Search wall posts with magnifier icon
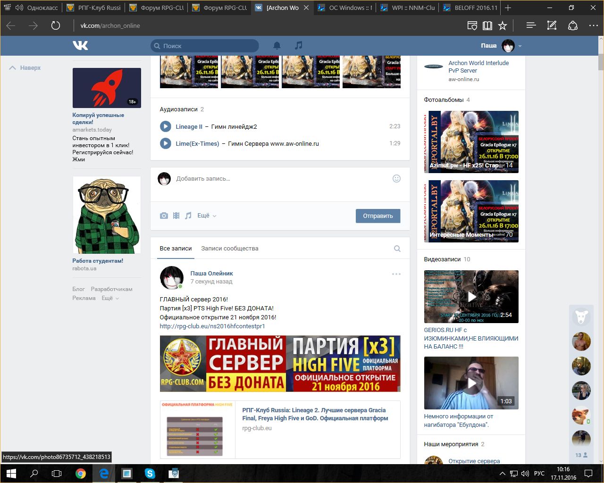 pyautogui.click(x=397, y=249)
